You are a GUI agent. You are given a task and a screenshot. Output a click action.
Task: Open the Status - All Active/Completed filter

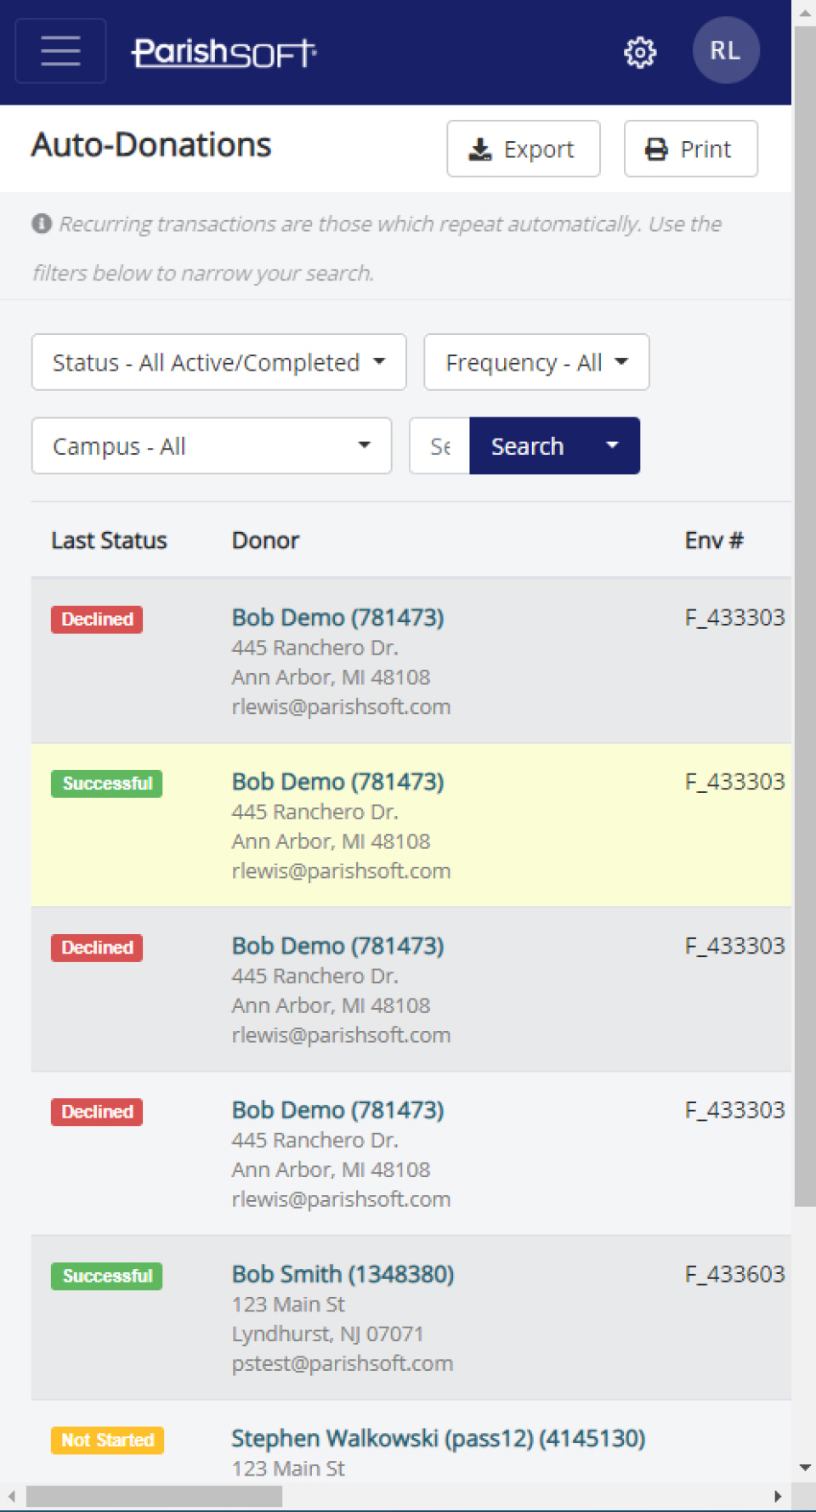(218, 362)
